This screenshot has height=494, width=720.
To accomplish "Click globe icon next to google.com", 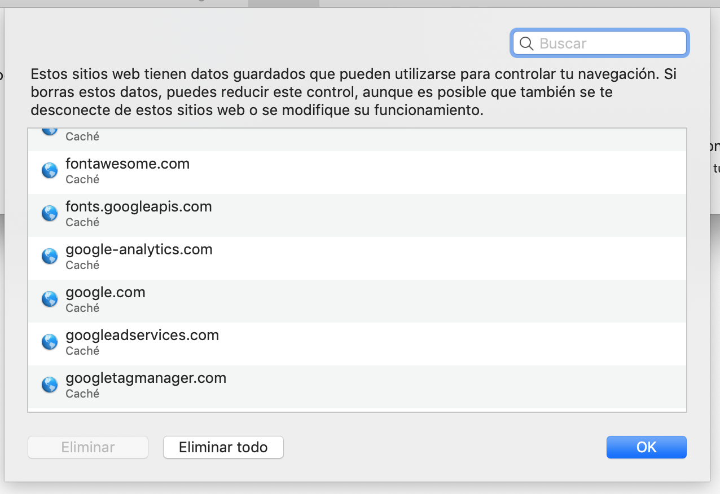I will [50, 299].
